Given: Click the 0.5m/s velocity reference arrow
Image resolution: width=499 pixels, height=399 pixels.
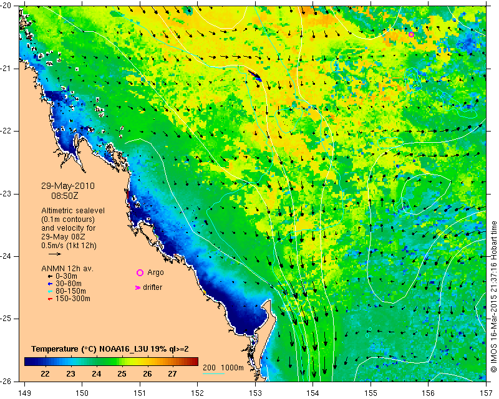Looking at the screenshot, I should coord(55,254).
